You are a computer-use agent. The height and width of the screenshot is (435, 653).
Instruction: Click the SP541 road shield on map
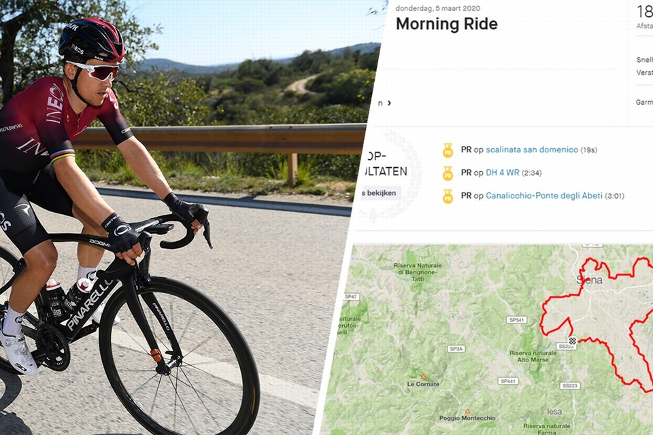(x=517, y=319)
